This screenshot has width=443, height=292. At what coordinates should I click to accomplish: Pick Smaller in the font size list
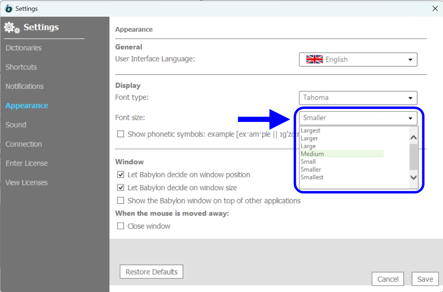coord(311,169)
